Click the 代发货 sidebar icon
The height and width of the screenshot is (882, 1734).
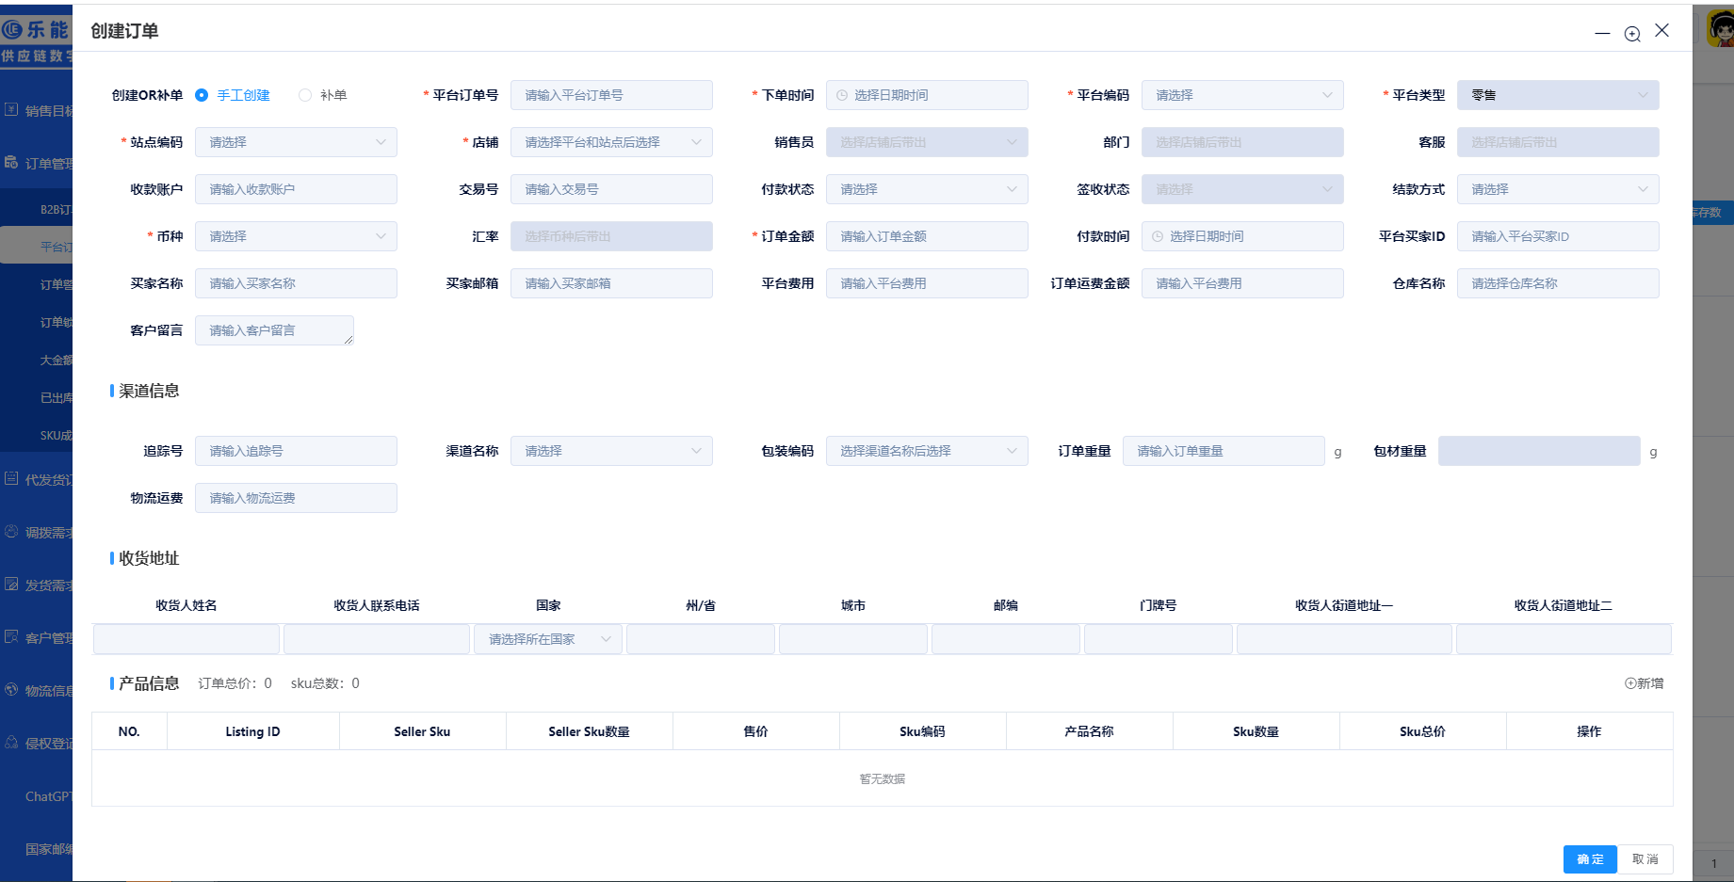(x=11, y=479)
